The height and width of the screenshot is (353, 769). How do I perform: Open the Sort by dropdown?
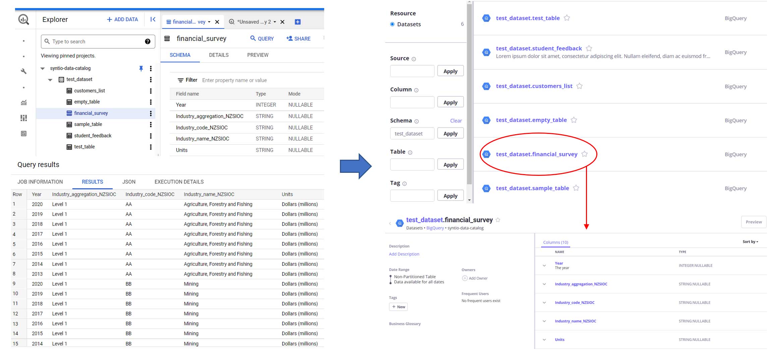(750, 242)
